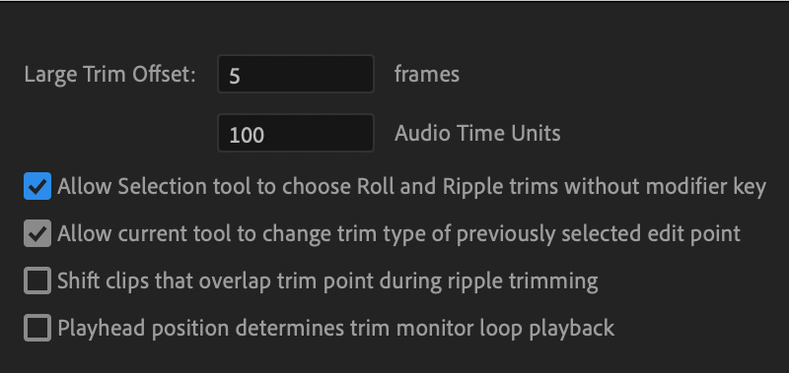Place cursor on value 5 in frames field
789x373 pixels.
coord(235,76)
